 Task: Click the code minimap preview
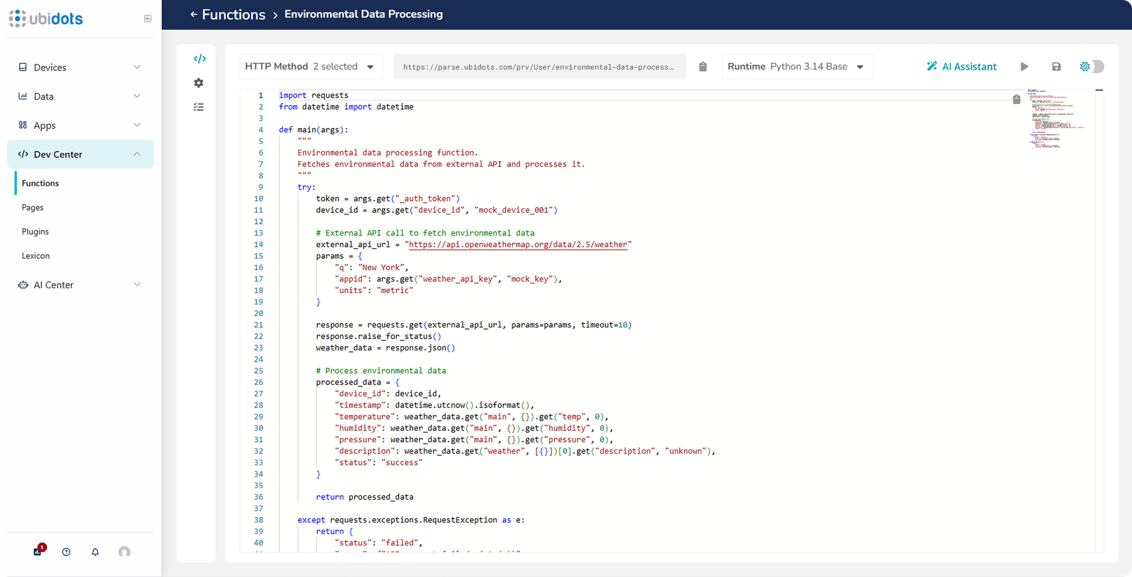coord(1056,119)
